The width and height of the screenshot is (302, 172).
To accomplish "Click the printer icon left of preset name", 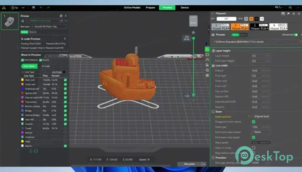I will 22,21.
